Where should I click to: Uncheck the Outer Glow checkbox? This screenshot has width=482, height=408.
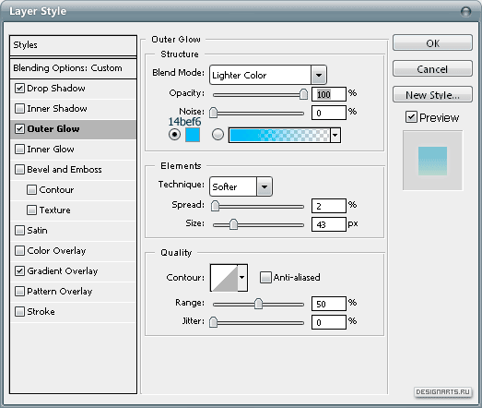tap(19, 129)
